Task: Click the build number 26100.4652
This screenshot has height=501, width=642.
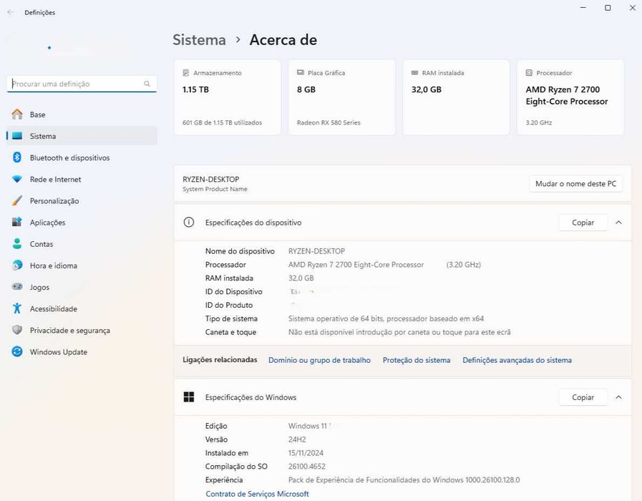Action: 306,466
